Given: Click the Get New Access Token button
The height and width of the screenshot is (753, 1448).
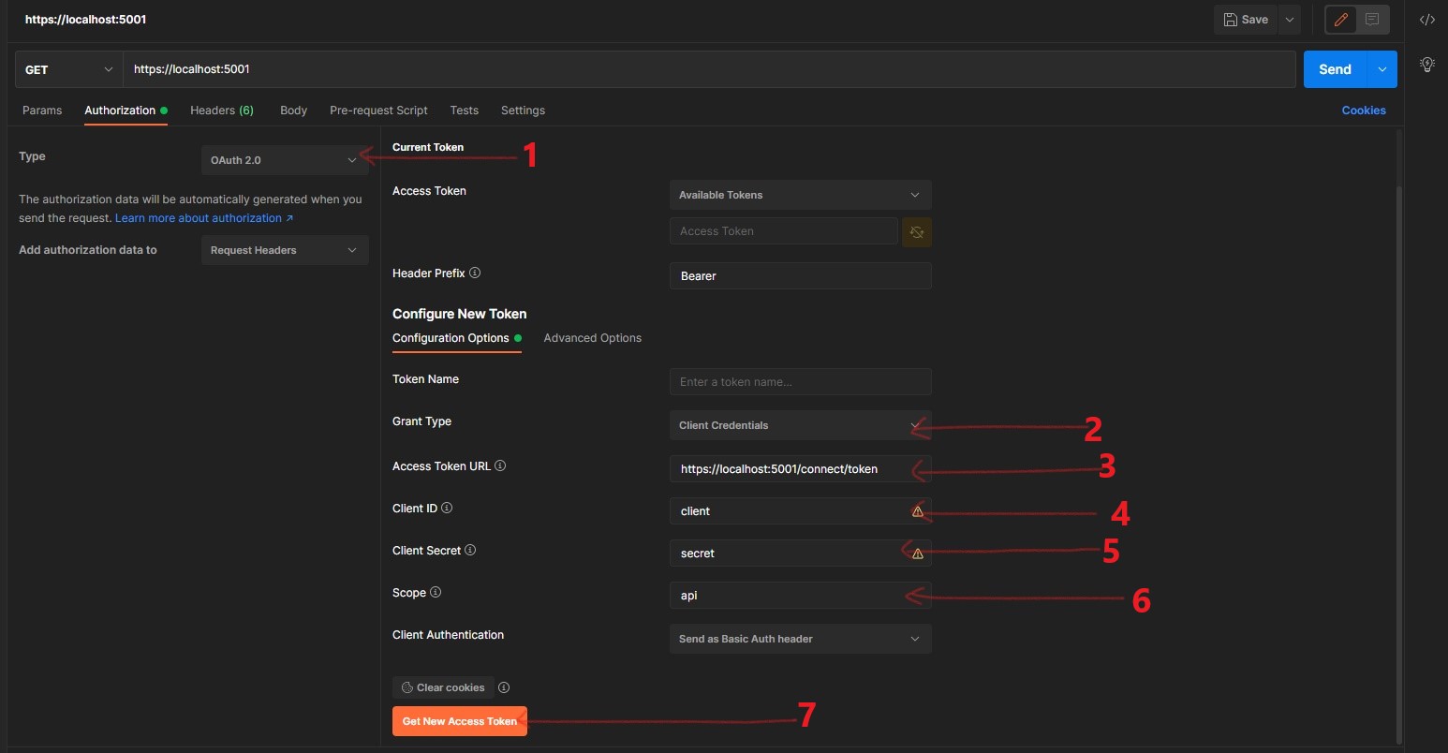Looking at the screenshot, I should (459, 721).
